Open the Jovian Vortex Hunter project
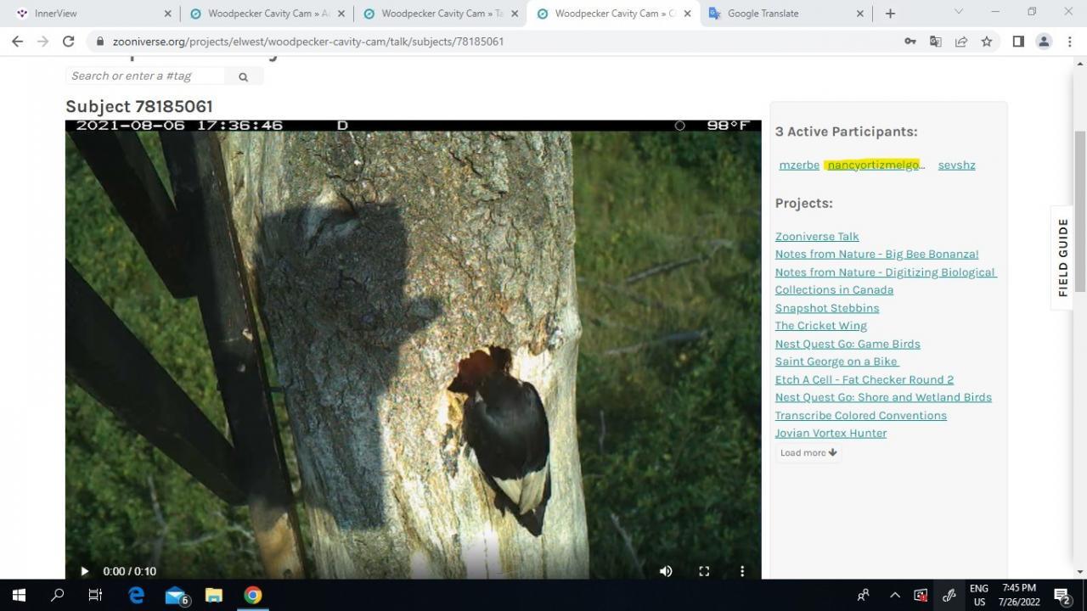The height and width of the screenshot is (611, 1087). [x=831, y=433]
